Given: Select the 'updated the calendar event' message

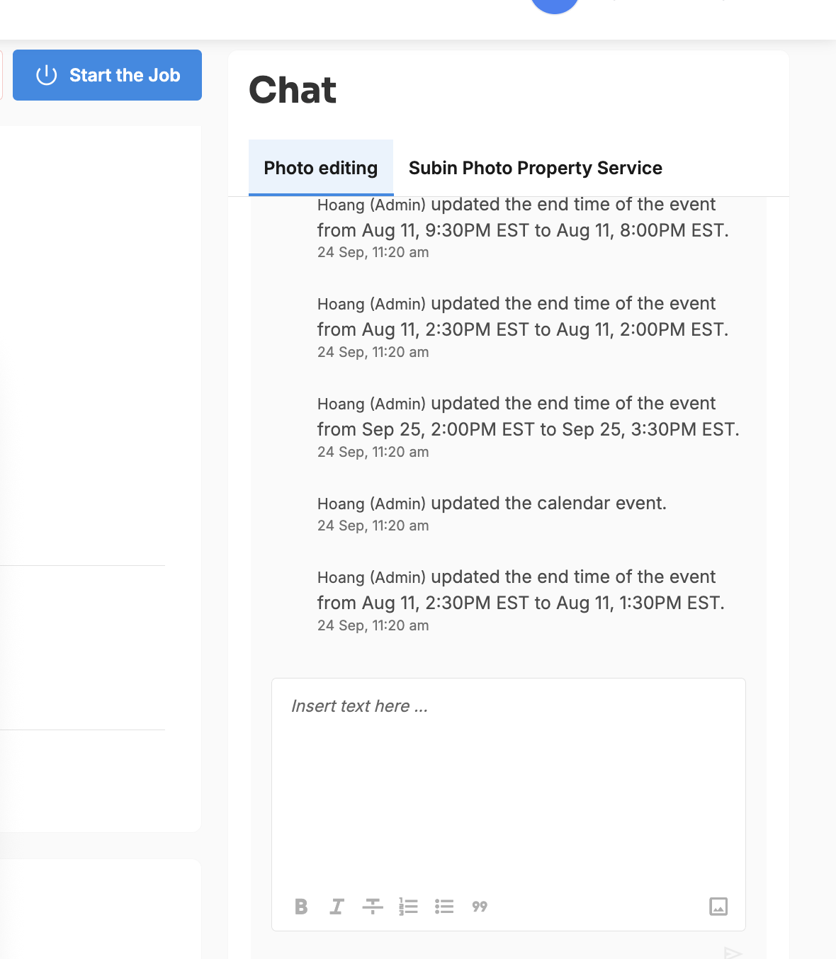Looking at the screenshot, I should tap(492, 513).
